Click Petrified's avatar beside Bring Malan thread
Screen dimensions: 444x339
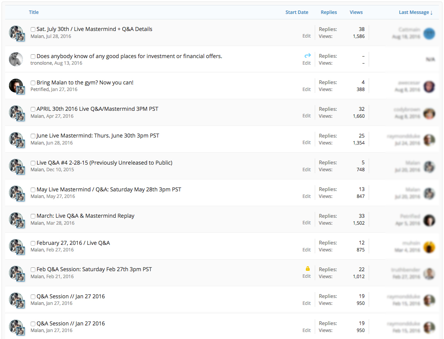coord(16,86)
